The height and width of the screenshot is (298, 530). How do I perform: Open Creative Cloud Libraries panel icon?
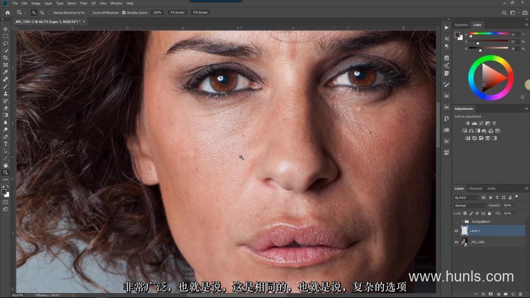coord(447,130)
